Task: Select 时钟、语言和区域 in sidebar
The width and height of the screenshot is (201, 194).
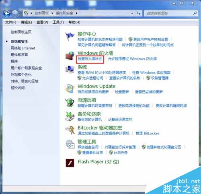Action: click(25, 81)
